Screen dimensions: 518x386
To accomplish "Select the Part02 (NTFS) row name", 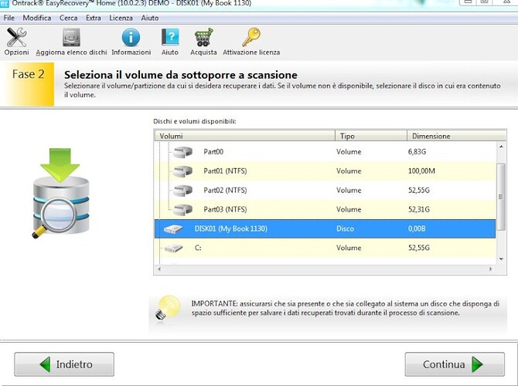I will (225, 190).
